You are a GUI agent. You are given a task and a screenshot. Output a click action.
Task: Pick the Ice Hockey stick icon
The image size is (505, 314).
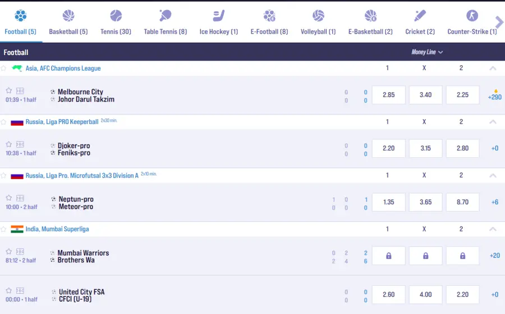click(x=219, y=16)
